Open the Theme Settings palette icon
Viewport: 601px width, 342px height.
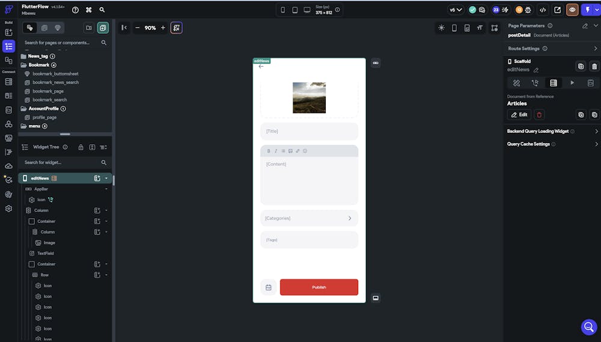(x=9, y=194)
